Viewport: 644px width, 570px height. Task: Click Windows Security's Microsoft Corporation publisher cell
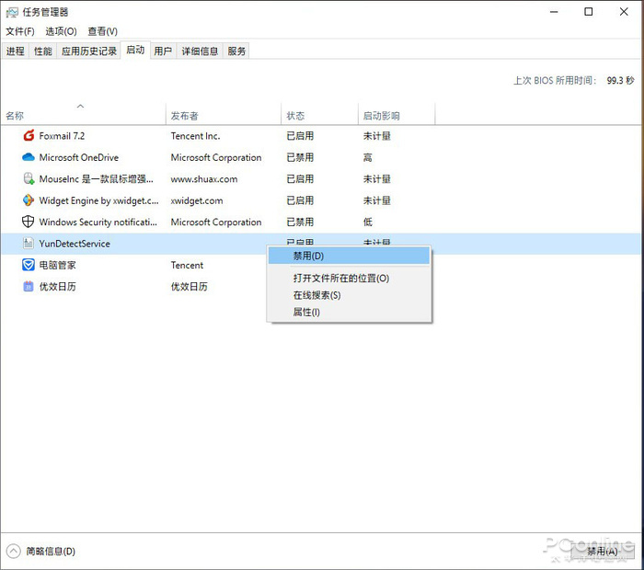(x=216, y=222)
